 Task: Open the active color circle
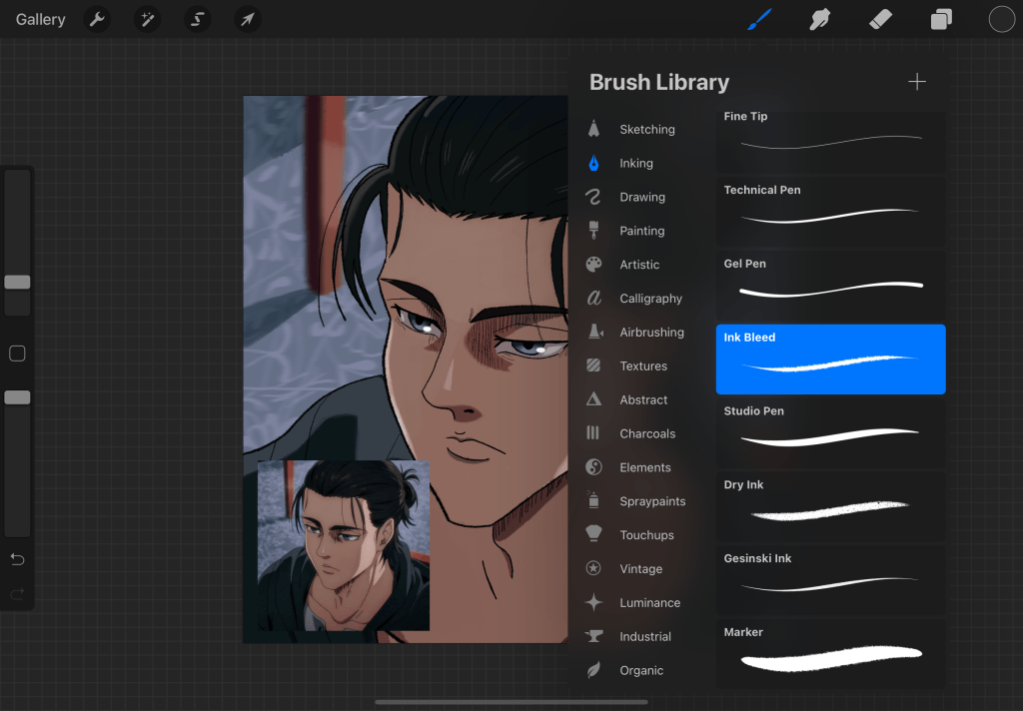pos(1001,19)
